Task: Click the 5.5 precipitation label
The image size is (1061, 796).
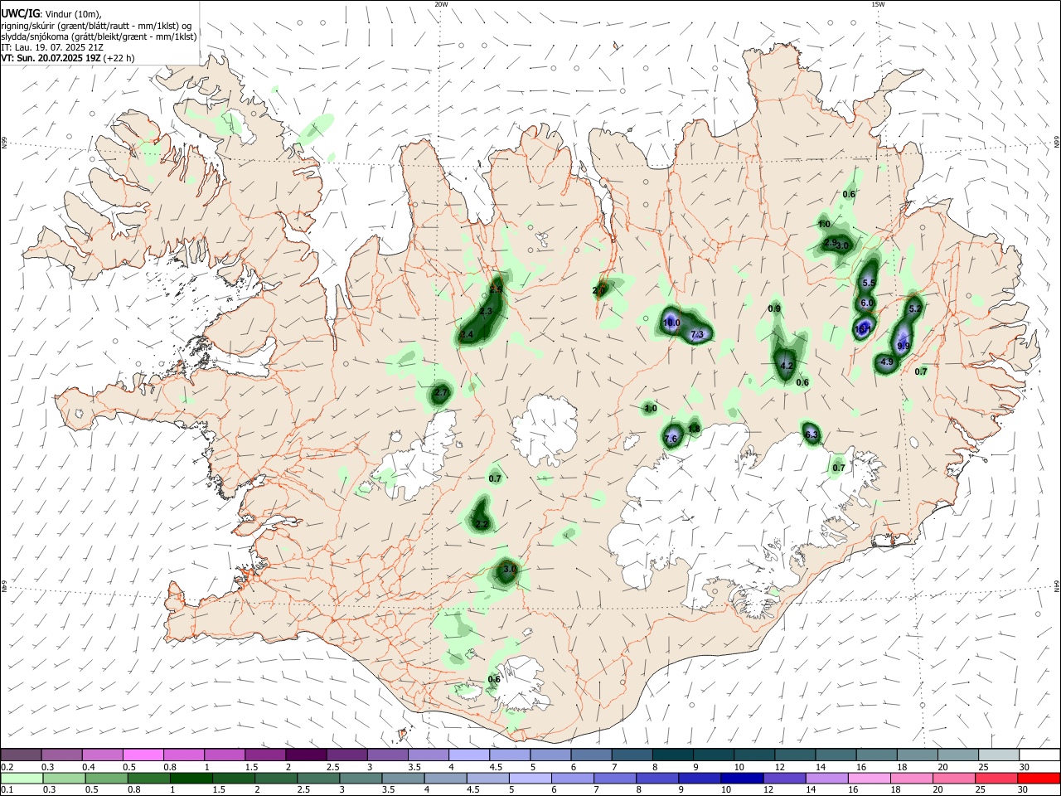Action: [869, 283]
